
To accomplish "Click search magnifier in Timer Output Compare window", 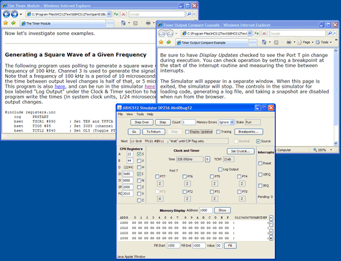I will (x=330, y=33).
